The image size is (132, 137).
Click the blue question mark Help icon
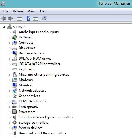[28, 18]
